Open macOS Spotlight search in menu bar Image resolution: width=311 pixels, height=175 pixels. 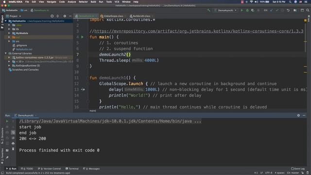pos(290,2)
